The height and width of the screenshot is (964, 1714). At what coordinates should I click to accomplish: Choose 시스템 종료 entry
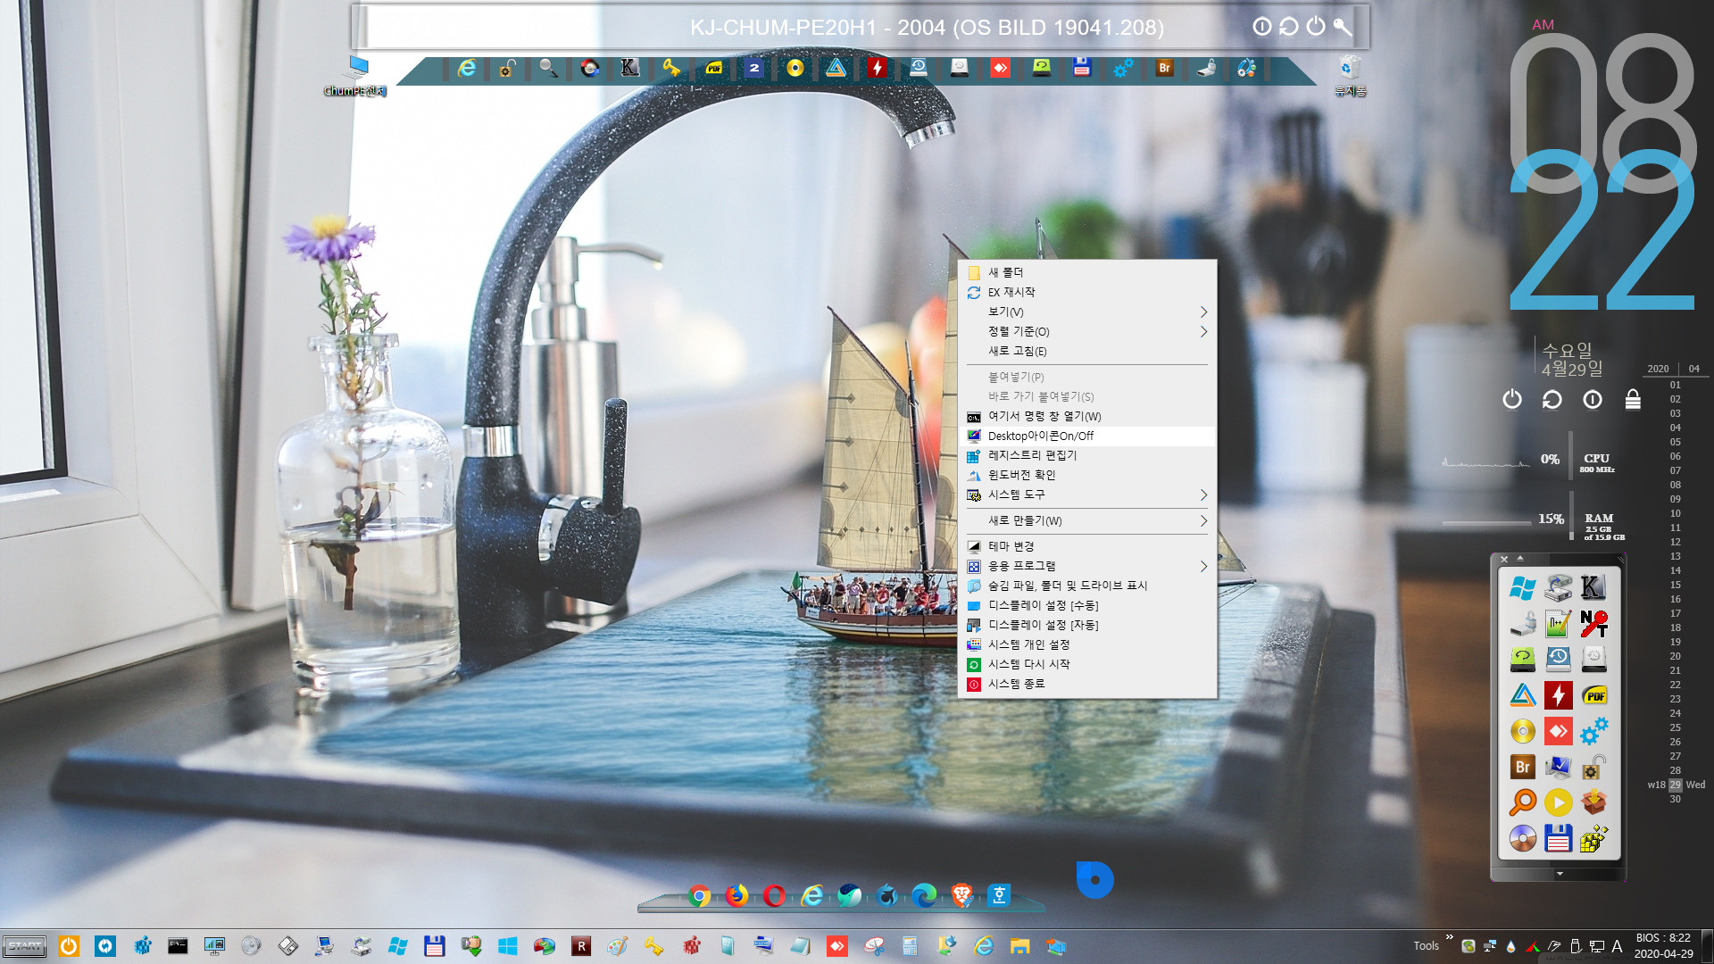pos(1087,684)
